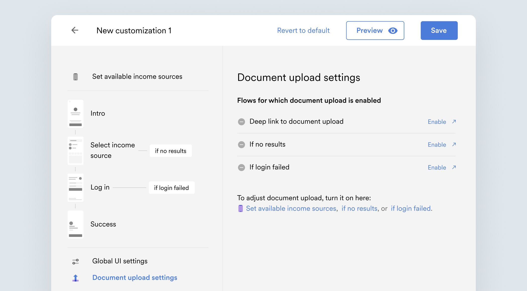Click the arrow icon next to Deep link Enable
This screenshot has width=527, height=291.
click(454, 122)
